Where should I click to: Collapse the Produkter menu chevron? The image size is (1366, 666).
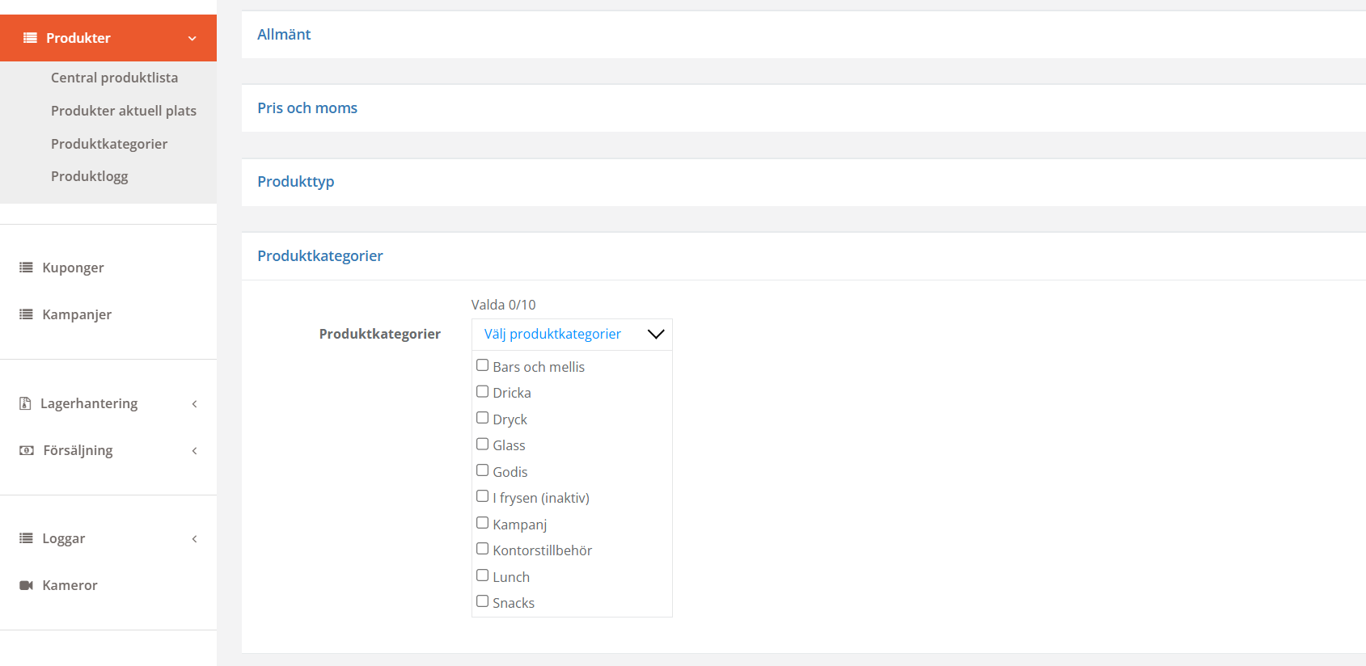point(192,38)
